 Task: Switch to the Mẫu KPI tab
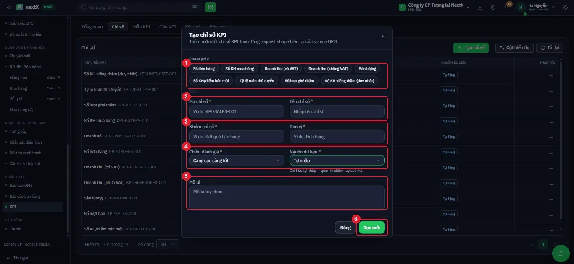click(x=142, y=27)
